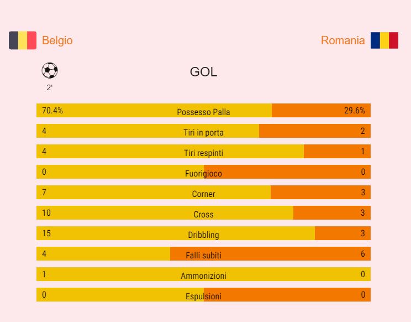The height and width of the screenshot is (322, 411).
Task: Click the Espulsioni stat label
Action: point(203,296)
